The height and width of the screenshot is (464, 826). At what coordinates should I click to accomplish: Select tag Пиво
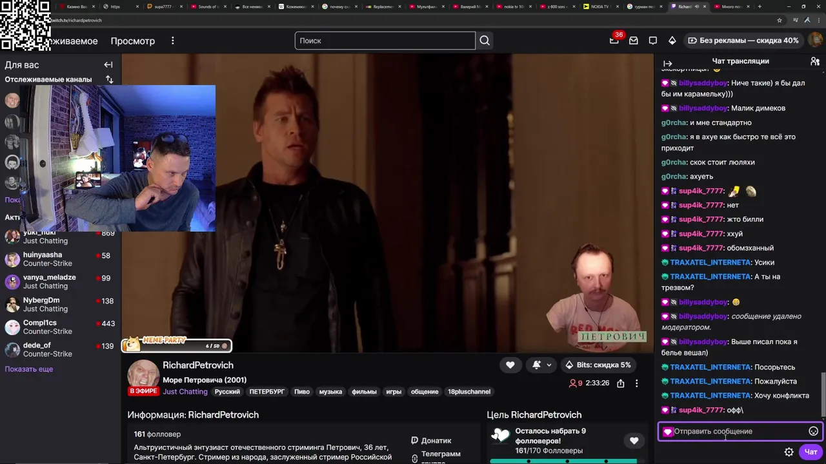point(302,392)
